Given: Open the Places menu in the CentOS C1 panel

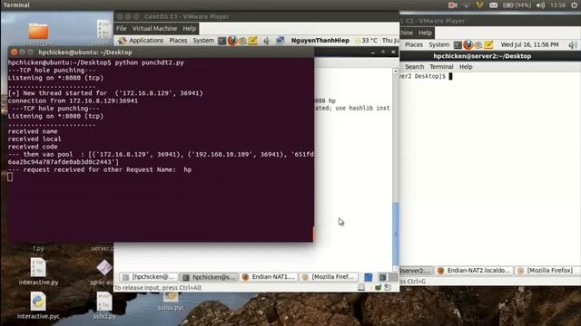Looking at the screenshot, I should (178, 40).
